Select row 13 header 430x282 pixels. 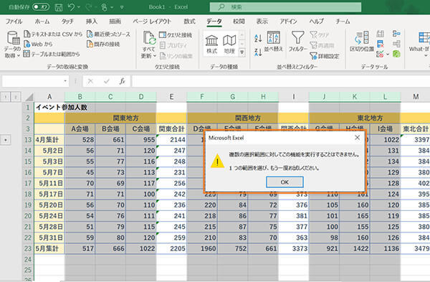coord(28,140)
